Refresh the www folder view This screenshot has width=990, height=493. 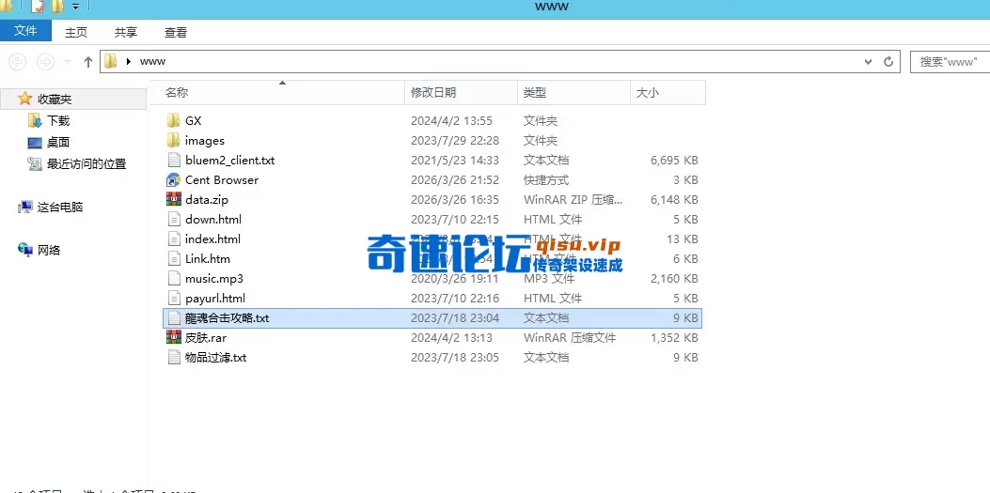[888, 62]
